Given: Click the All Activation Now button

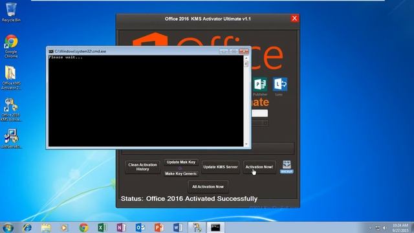Looking at the screenshot, I should pyautogui.click(x=208, y=187).
